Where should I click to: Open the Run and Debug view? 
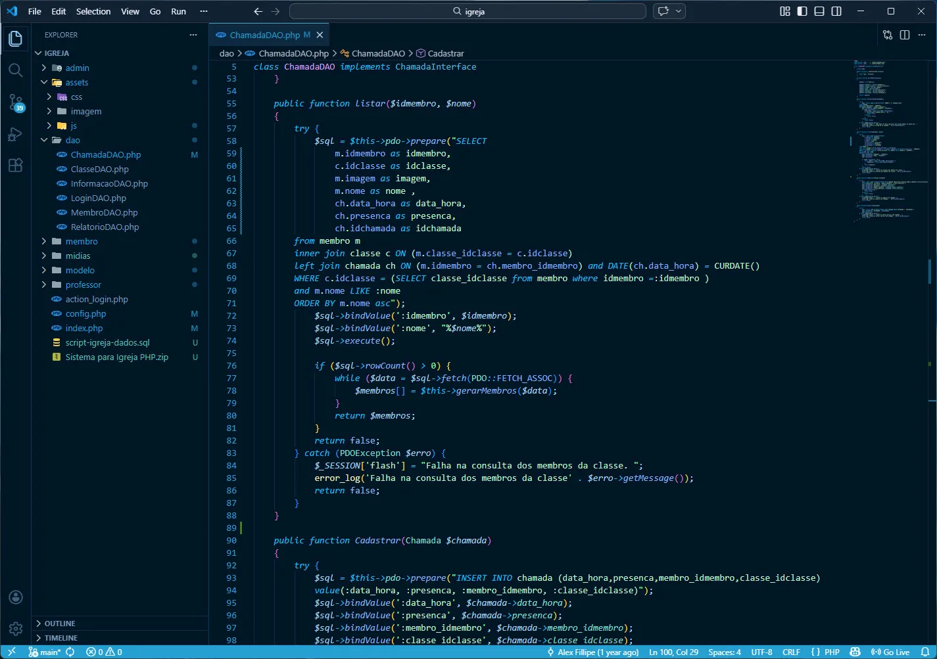(16, 134)
